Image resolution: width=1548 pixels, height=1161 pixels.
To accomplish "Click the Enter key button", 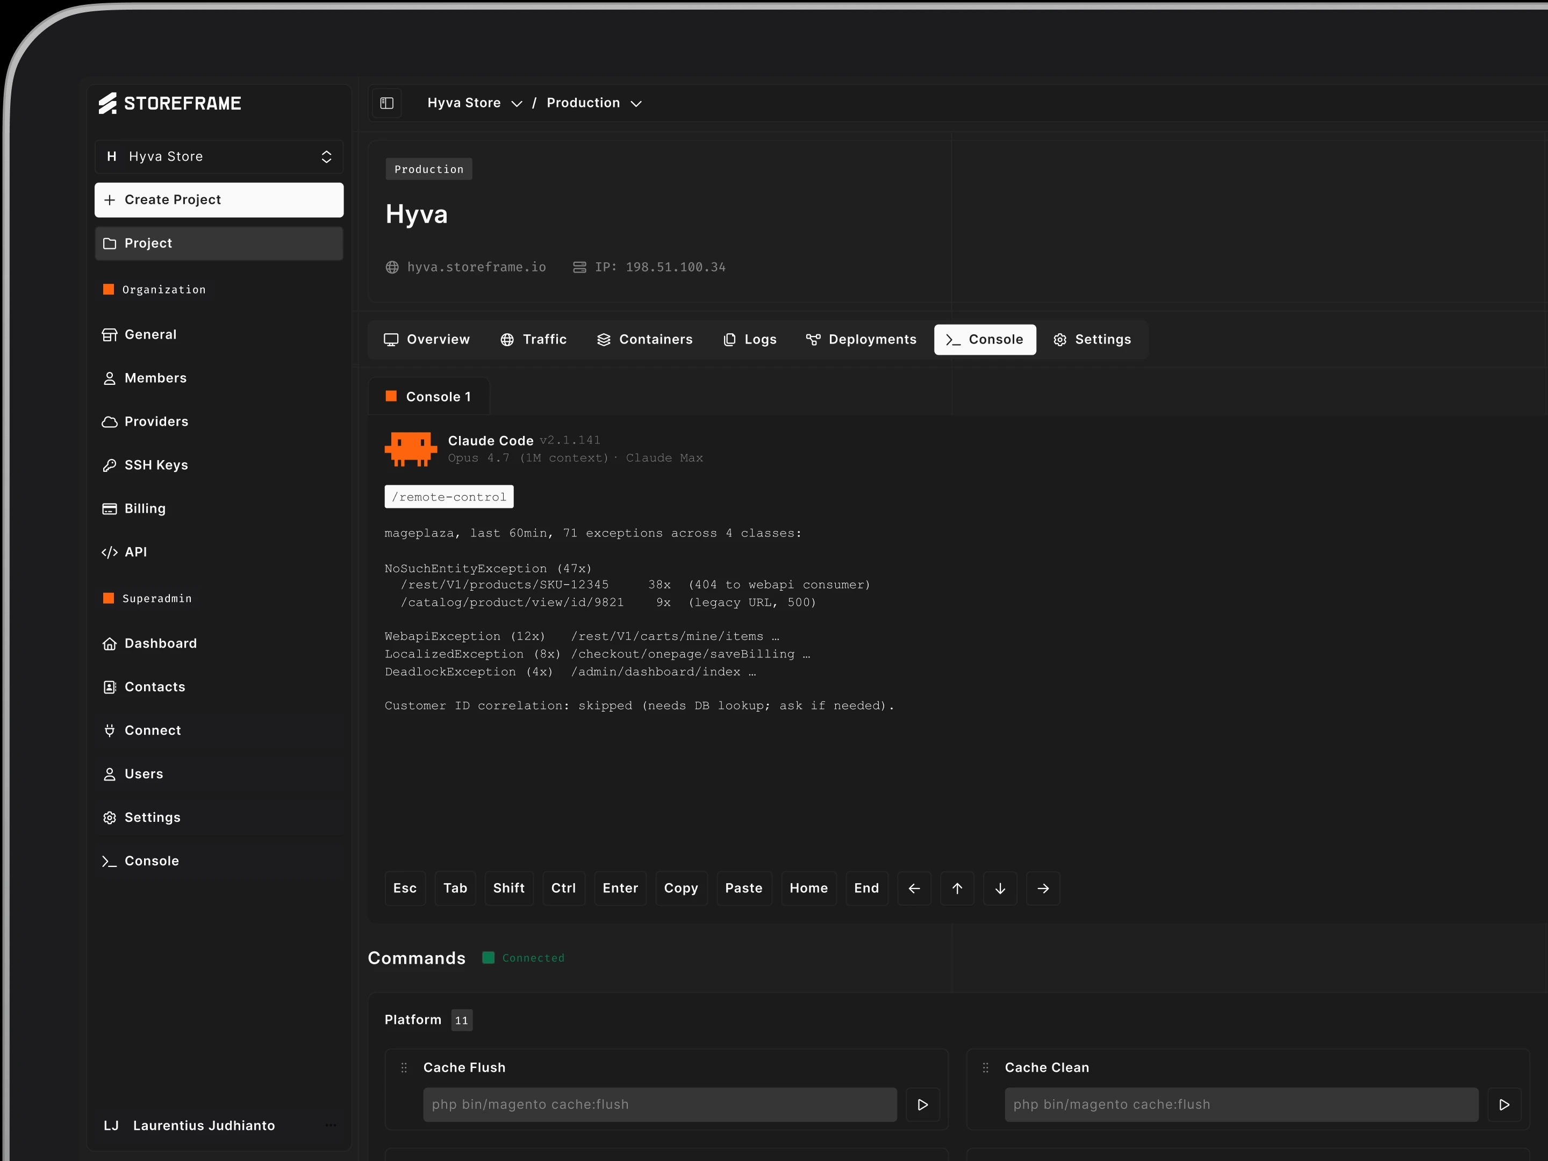I will point(620,888).
